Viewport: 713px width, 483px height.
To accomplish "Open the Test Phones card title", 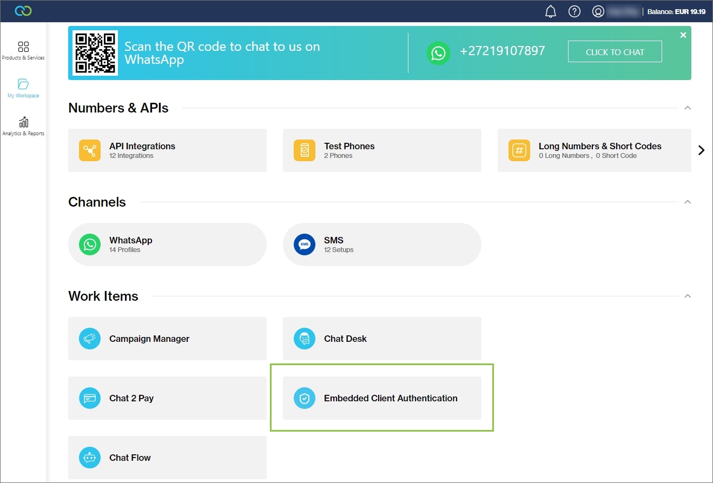I will click(x=349, y=146).
